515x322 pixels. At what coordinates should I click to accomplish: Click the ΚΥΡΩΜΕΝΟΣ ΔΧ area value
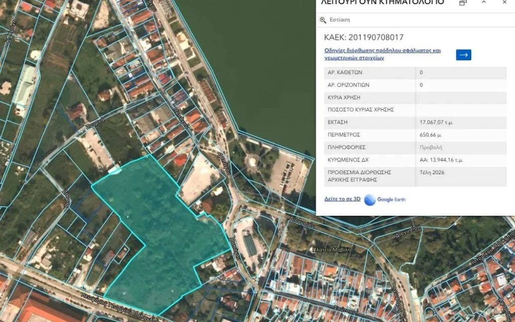442,160
